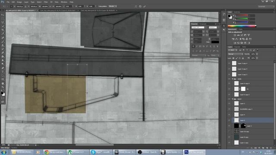Delete layer using the trash icon
The height and width of the screenshot is (155, 276).
coord(271,148)
